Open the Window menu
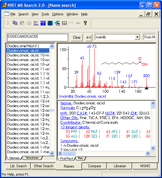This screenshot has width=162, height=178. [72, 14]
